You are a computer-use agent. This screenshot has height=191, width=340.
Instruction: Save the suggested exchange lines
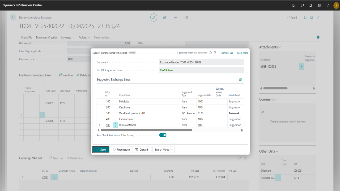[101, 150]
